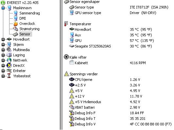Collapse the Maskinnavn tree node
174x130 pixels.
click(3, 8)
